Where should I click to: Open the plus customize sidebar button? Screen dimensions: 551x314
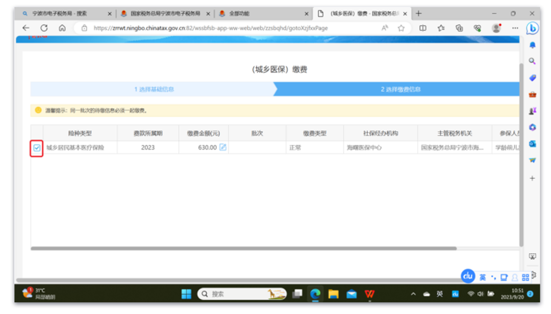tap(532, 178)
